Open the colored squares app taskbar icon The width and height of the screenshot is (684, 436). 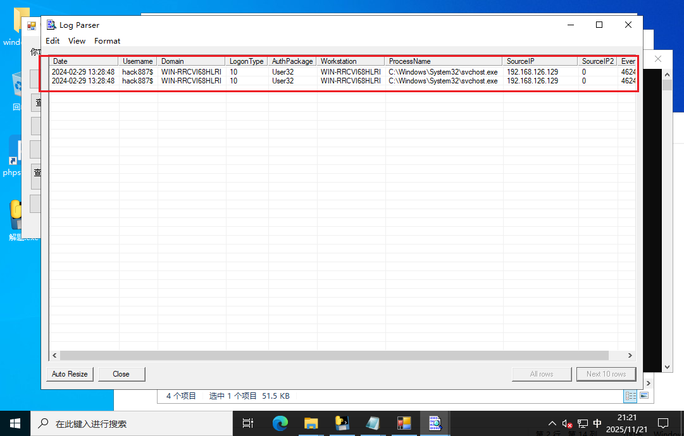[404, 423]
